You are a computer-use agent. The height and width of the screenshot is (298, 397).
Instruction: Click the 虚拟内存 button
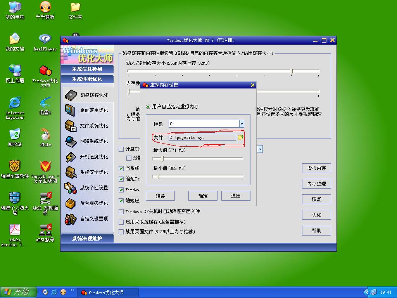coord(316,168)
